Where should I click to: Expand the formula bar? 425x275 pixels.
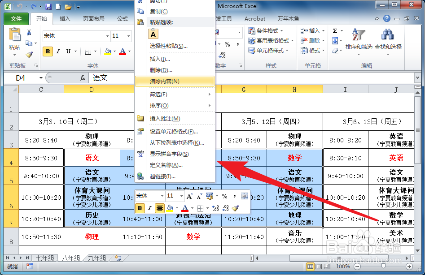(417, 78)
